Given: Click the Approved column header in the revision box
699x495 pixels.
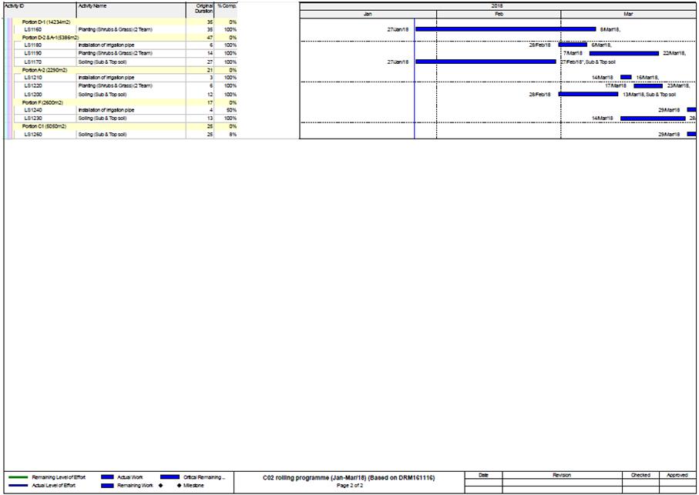Looking at the screenshot, I should (677, 476).
